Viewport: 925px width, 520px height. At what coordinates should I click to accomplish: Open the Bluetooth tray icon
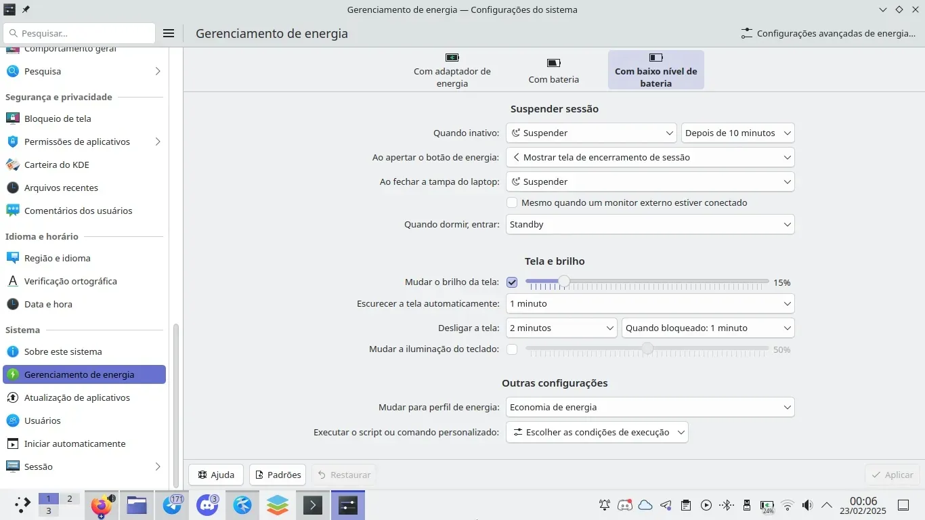[727, 505]
